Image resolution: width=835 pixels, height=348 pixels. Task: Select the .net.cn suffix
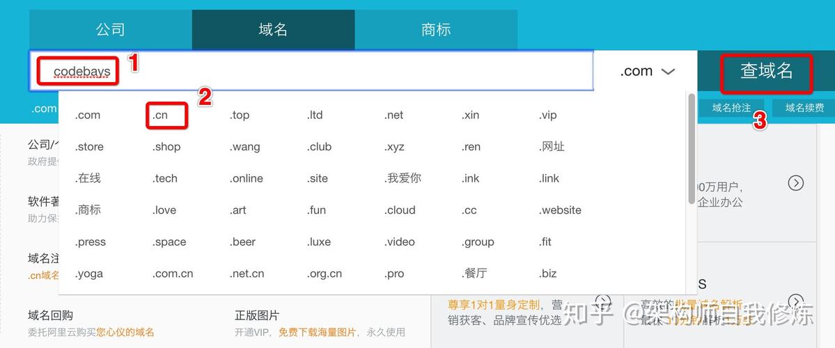(x=247, y=274)
